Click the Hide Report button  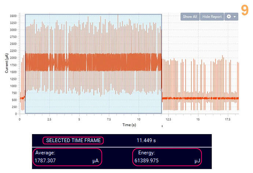tap(212, 16)
